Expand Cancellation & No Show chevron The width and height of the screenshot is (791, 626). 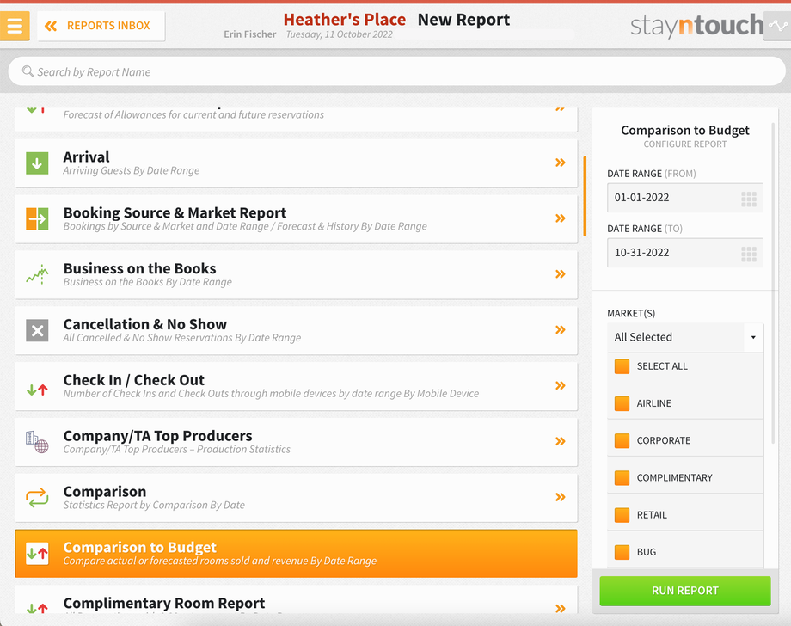pos(560,330)
